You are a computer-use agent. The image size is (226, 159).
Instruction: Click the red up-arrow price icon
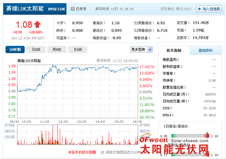point(37,25)
